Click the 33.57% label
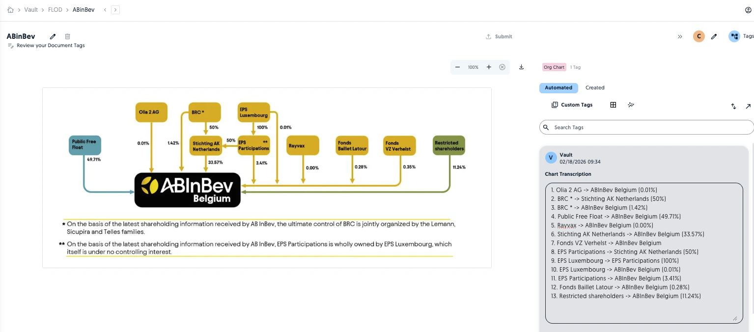The height and width of the screenshot is (332, 754). tap(215, 162)
